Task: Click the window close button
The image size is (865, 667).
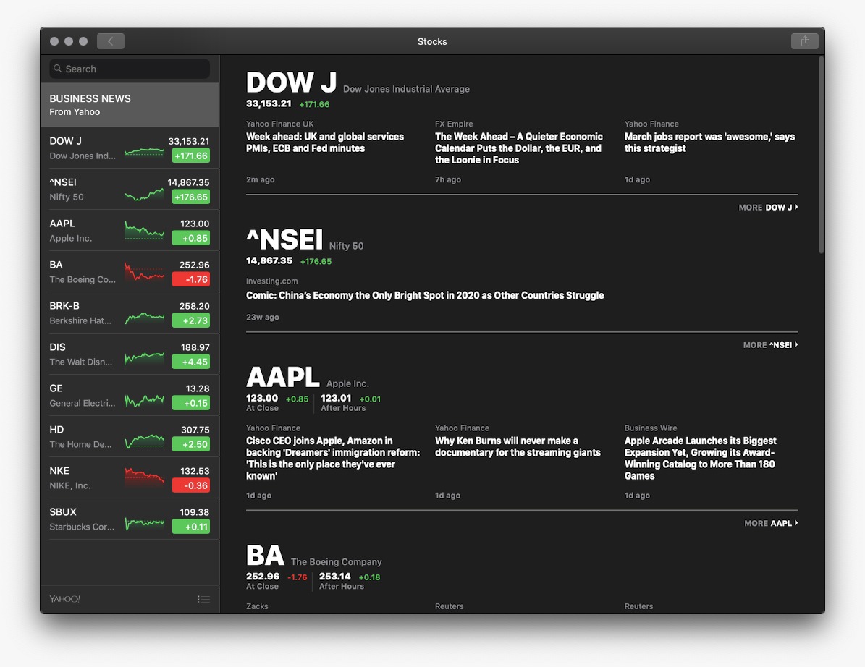Action: tap(54, 41)
